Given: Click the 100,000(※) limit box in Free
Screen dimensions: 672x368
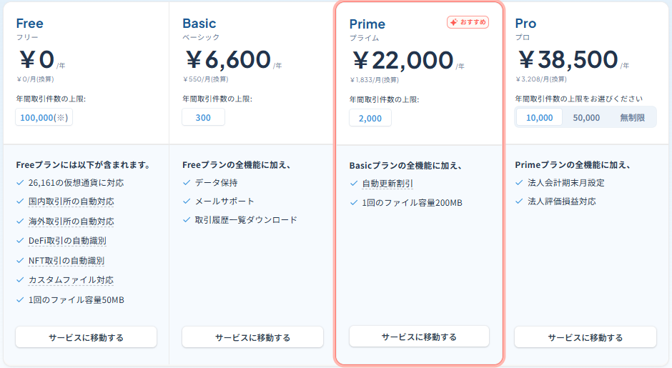Looking at the screenshot, I should click(x=44, y=118).
